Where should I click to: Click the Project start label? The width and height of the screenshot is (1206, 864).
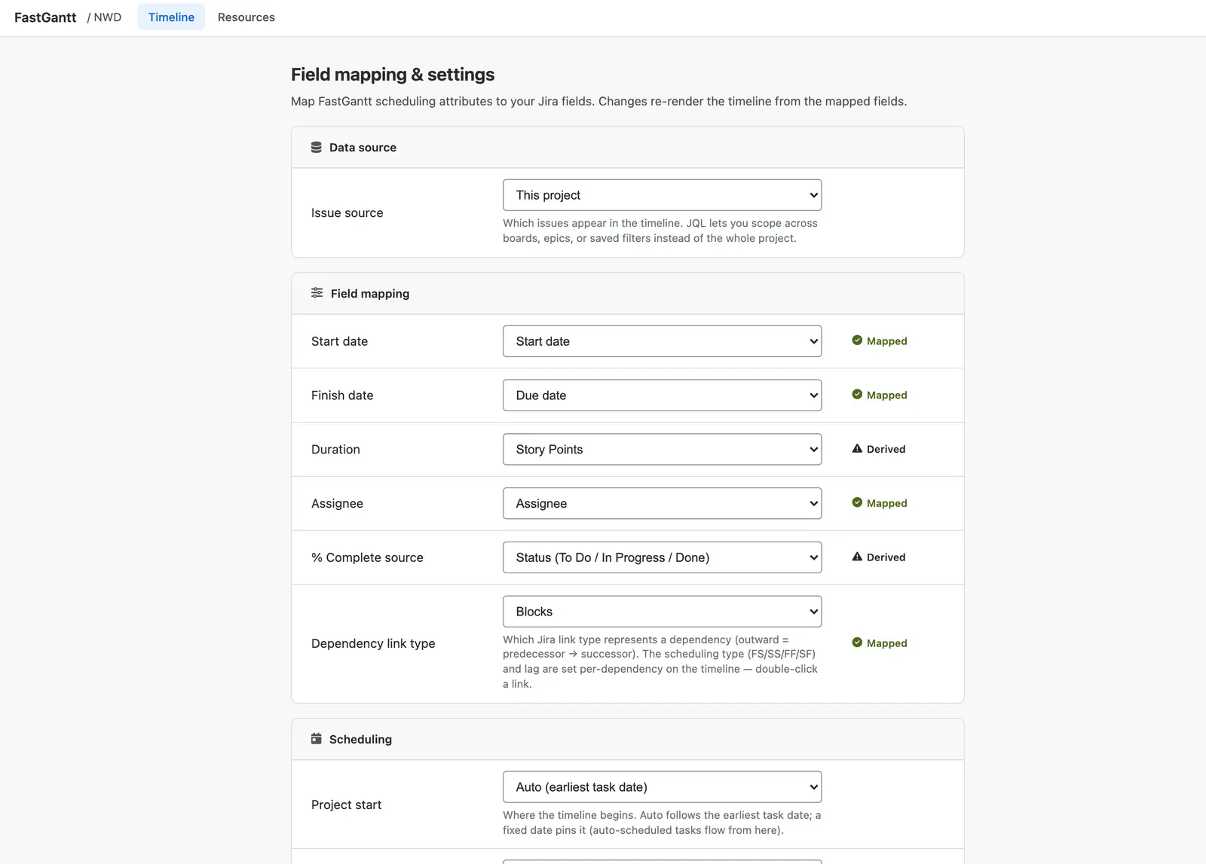[346, 805]
